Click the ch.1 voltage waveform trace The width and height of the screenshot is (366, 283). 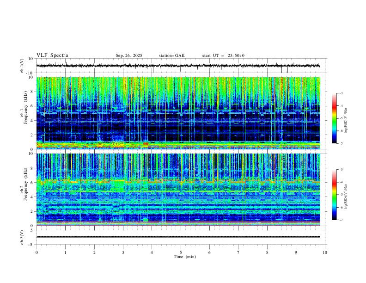(178, 66)
